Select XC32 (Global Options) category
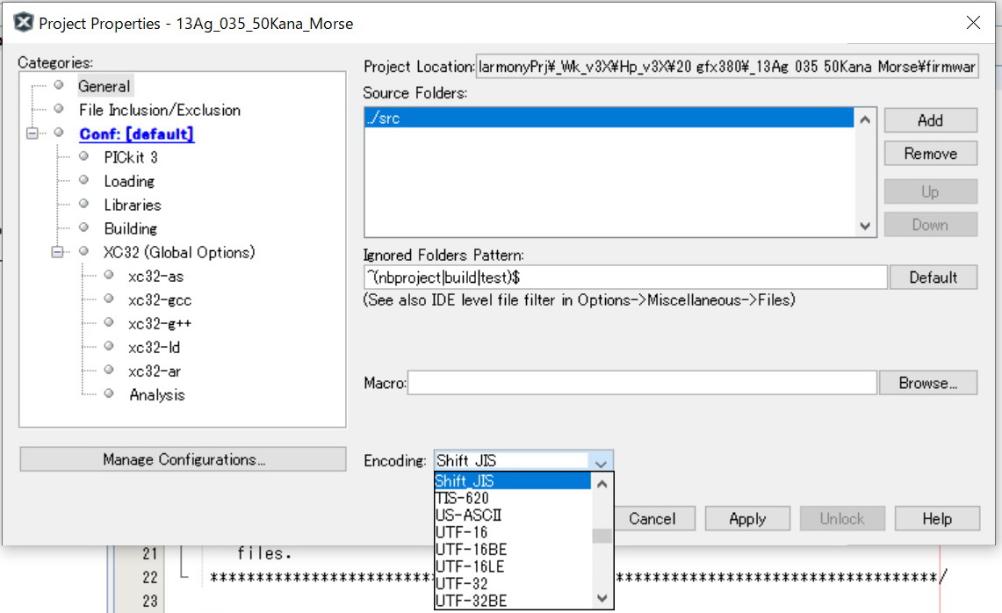The image size is (1002, 613). point(179,252)
